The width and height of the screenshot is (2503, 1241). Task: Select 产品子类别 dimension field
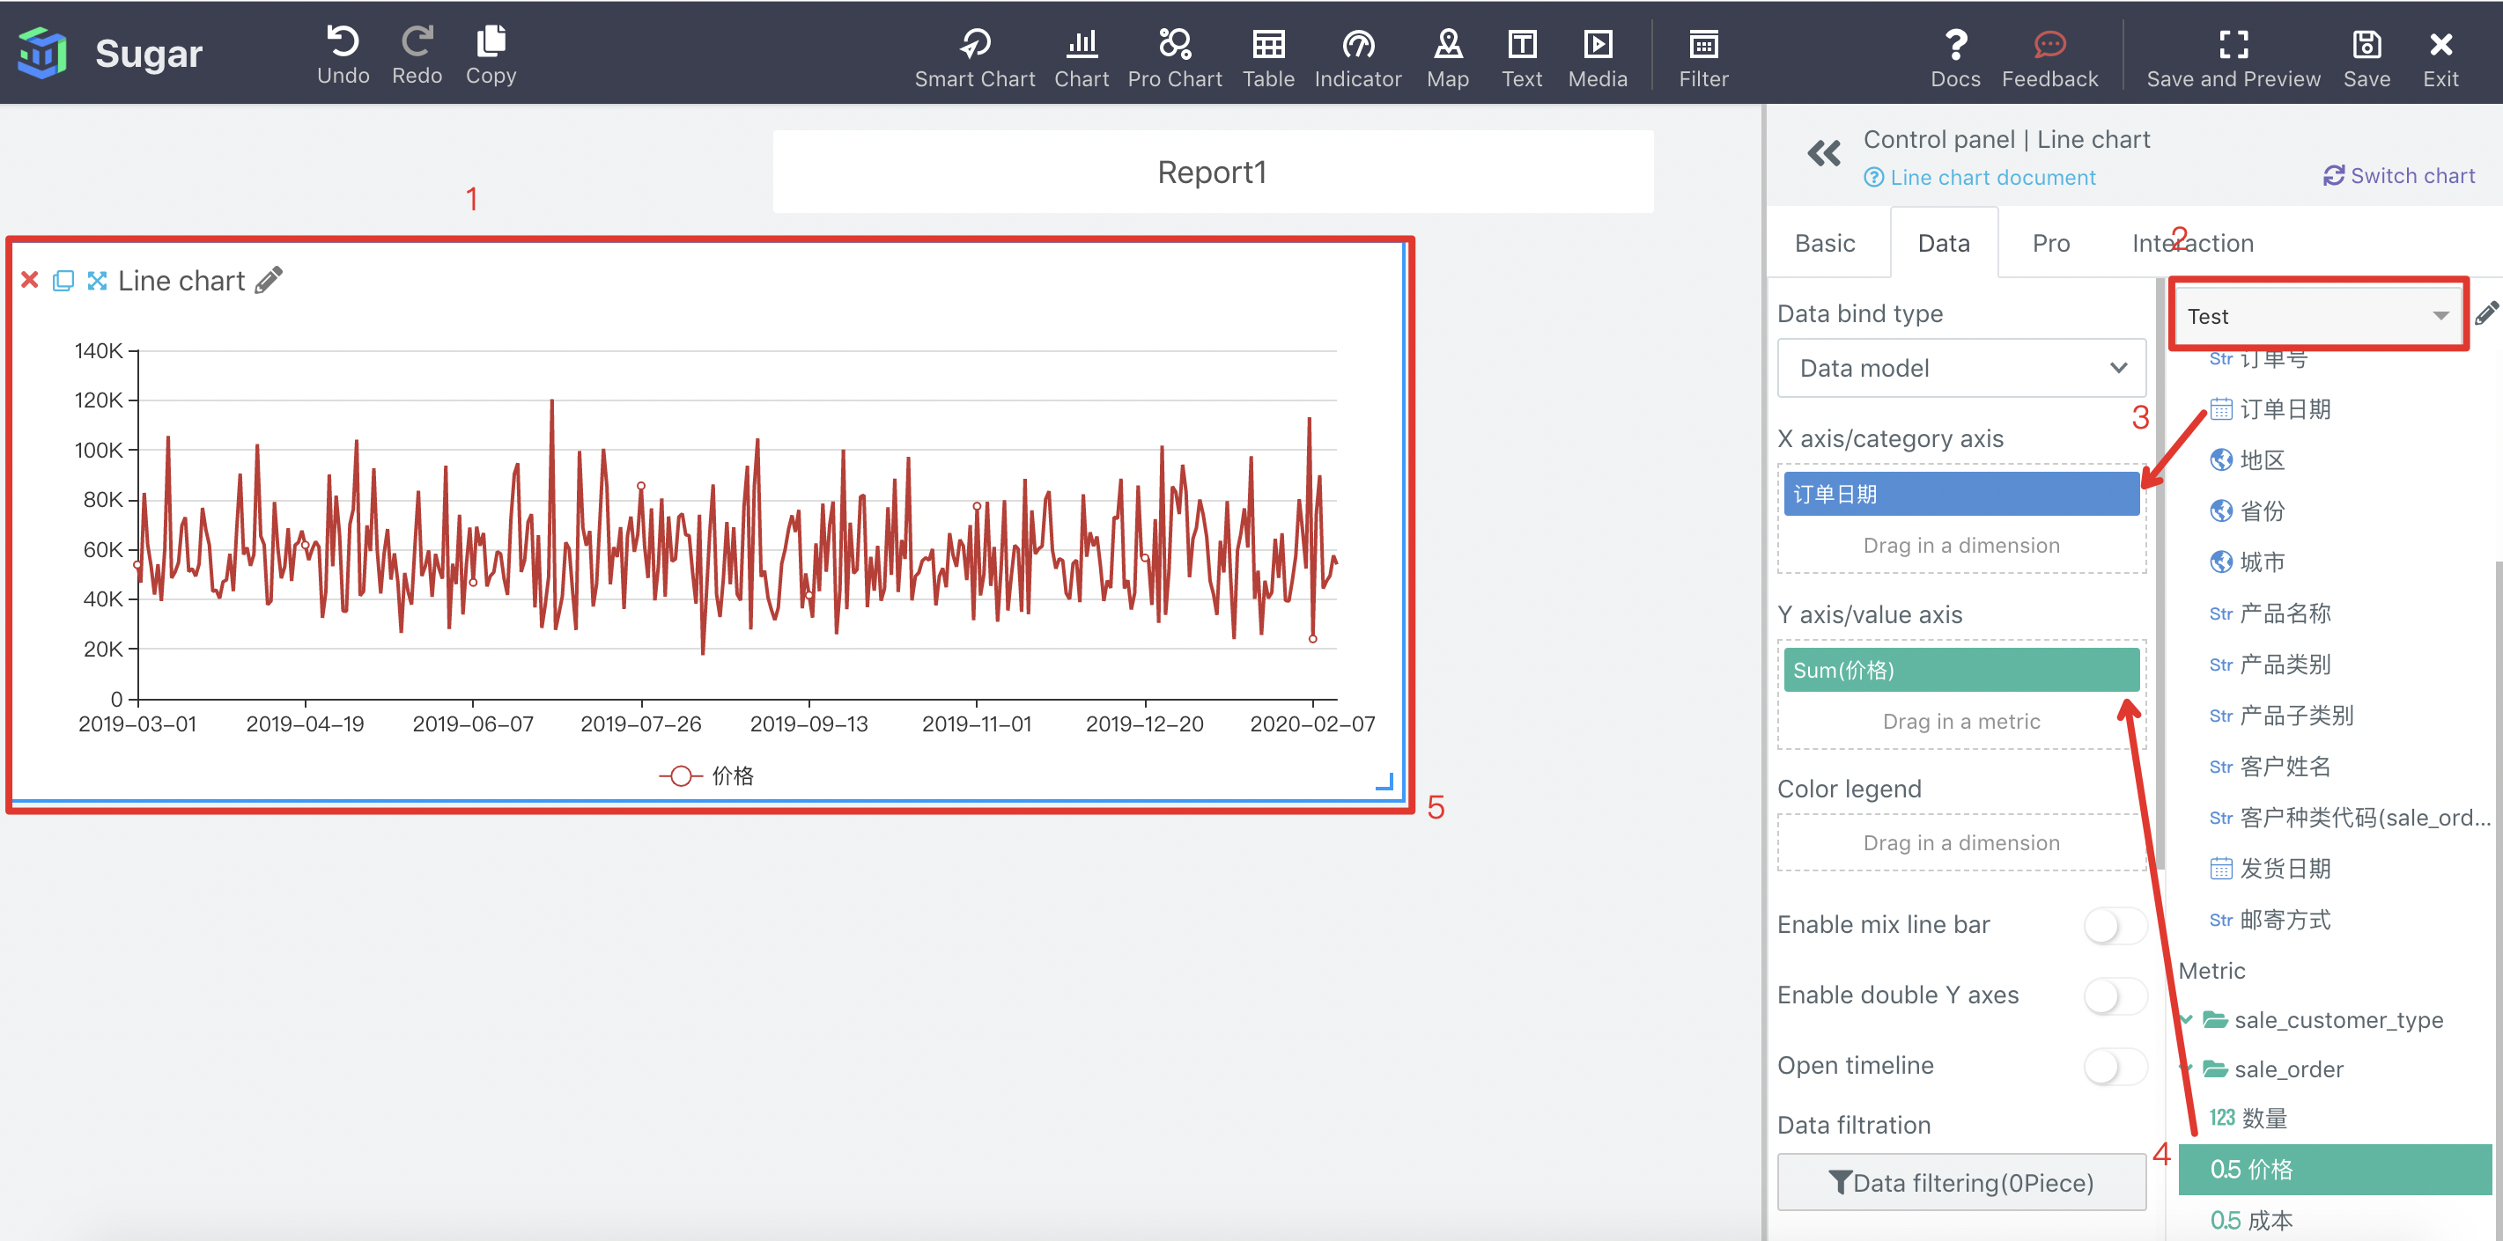[2281, 716]
